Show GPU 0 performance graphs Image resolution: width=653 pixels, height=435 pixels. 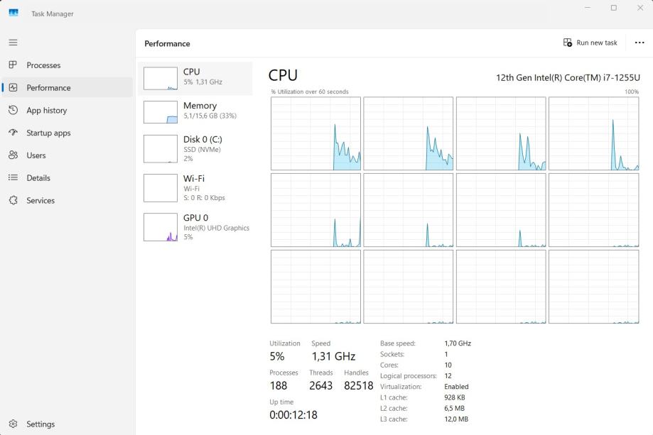[x=195, y=227]
